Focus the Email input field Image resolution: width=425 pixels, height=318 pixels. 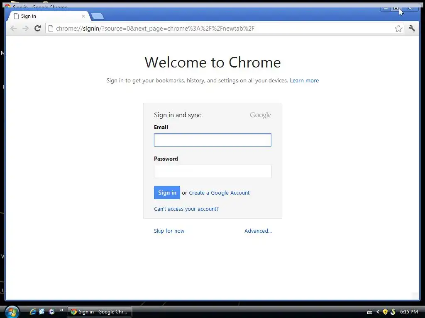point(212,140)
